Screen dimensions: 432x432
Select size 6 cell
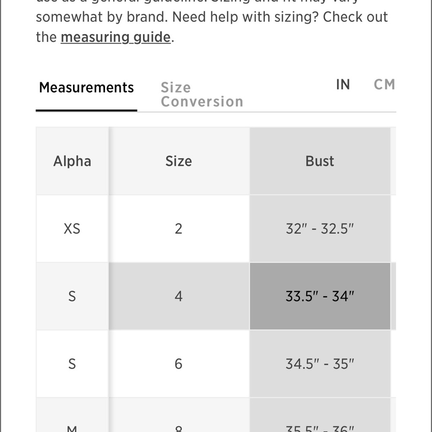tap(179, 364)
